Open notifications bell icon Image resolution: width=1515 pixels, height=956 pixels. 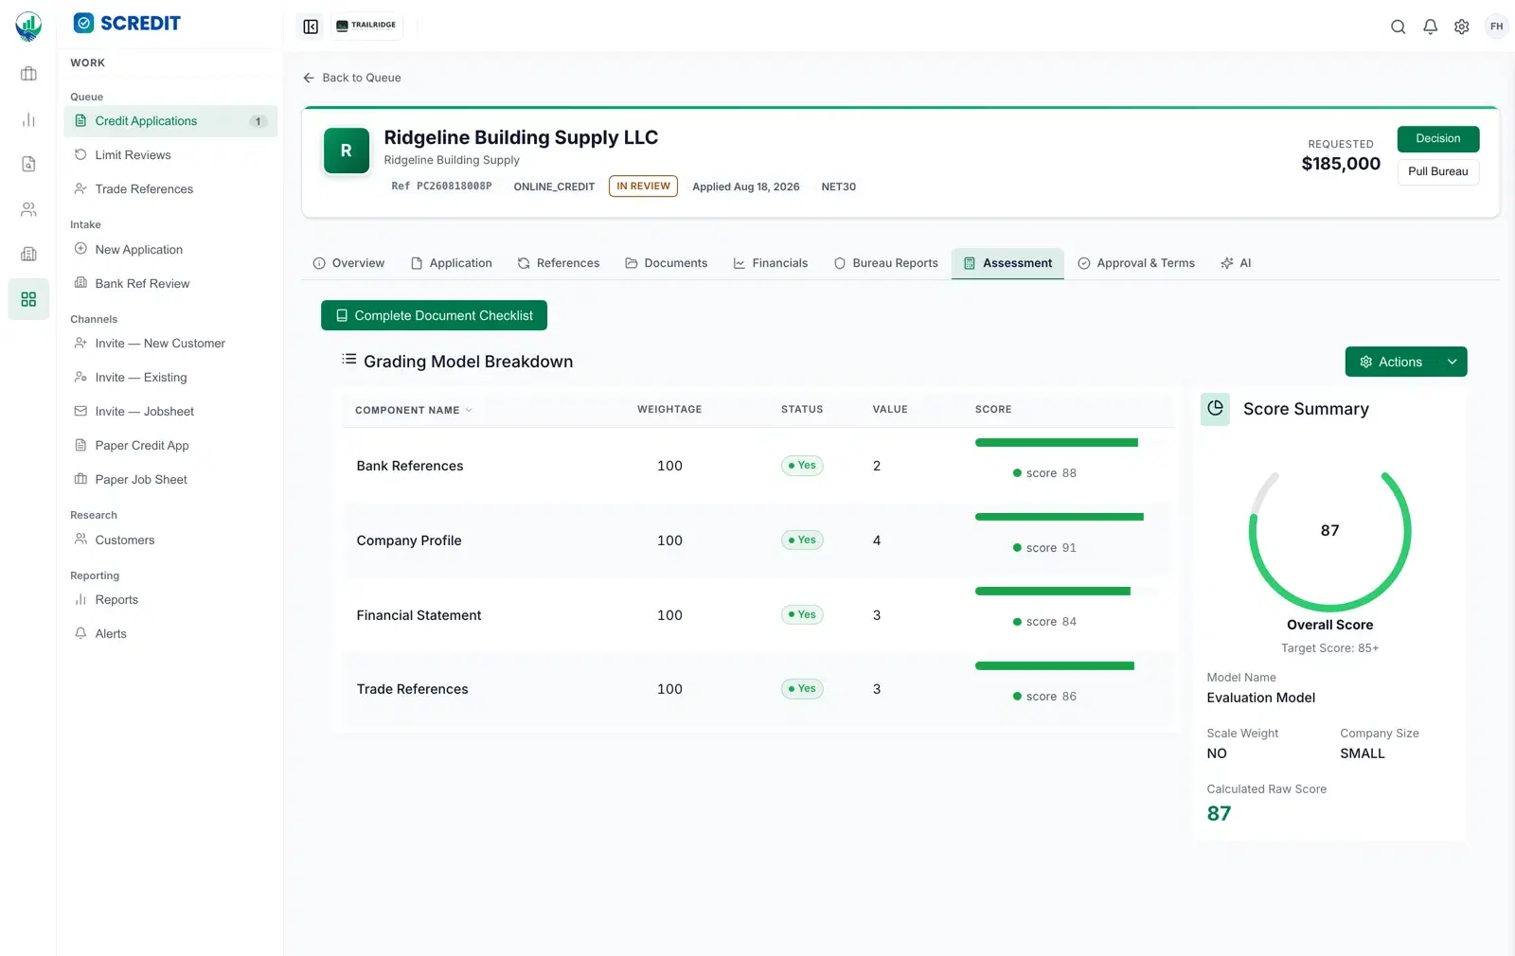click(1430, 27)
